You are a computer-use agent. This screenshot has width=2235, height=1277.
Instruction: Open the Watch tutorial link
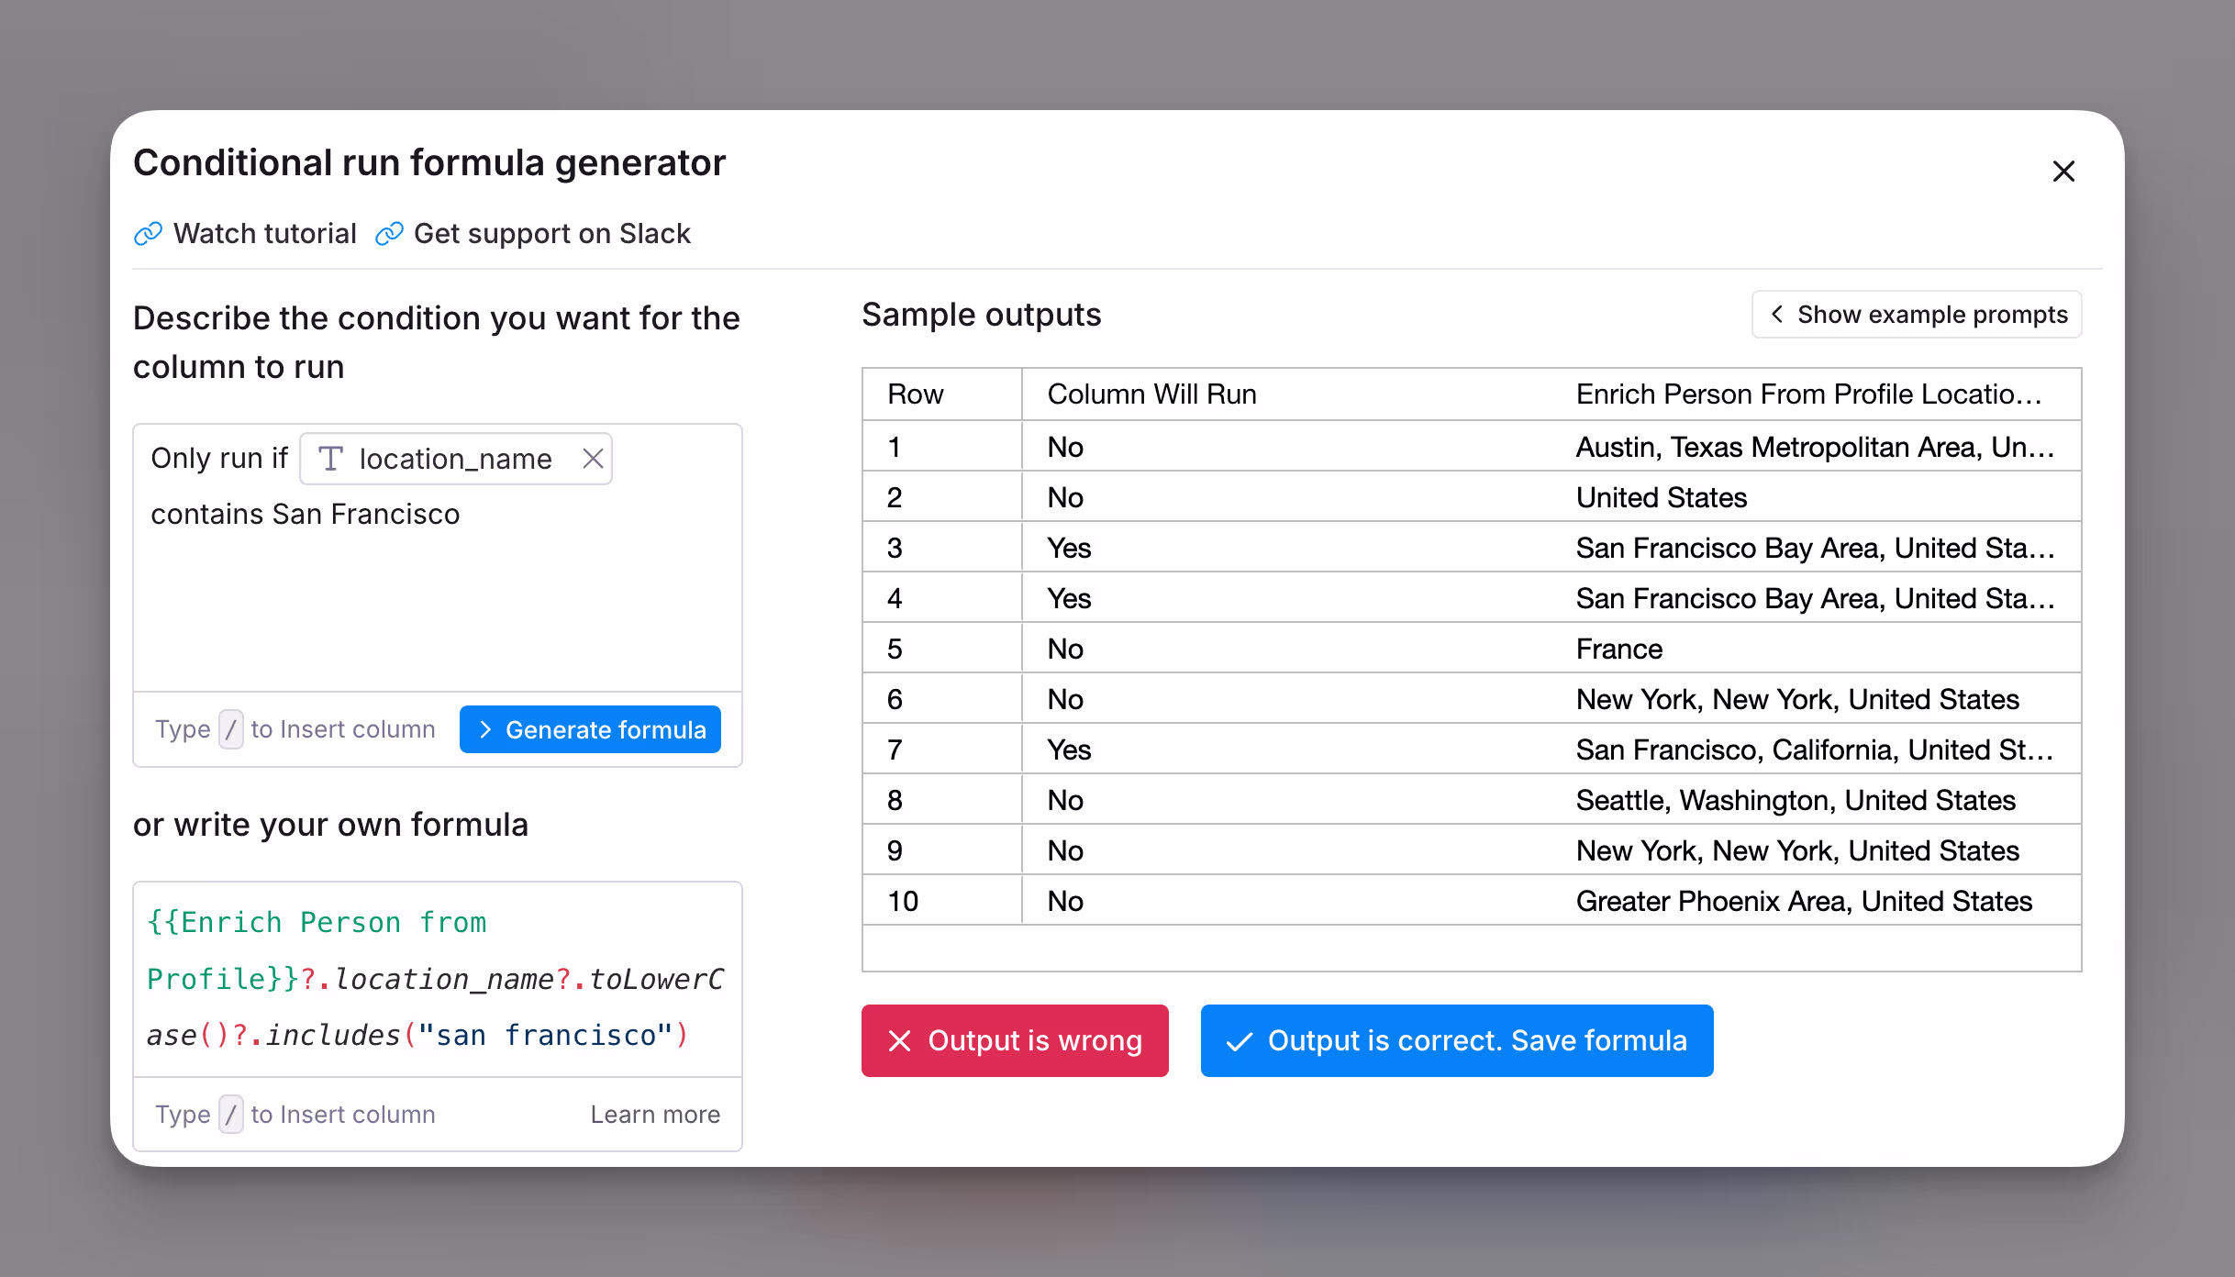[x=264, y=234]
